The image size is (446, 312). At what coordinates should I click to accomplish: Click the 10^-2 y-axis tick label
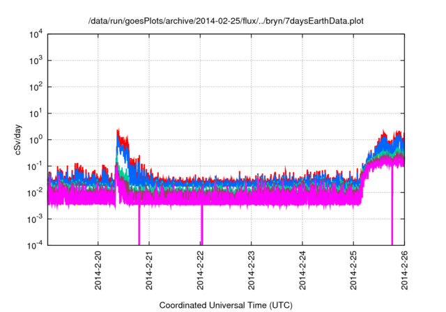click(x=36, y=192)
